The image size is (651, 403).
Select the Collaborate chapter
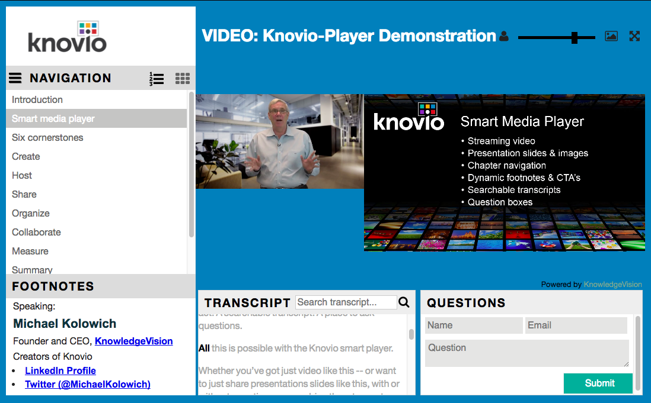[36, 233]
